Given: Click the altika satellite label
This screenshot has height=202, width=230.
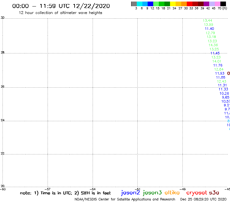Looking at the screenshot, I should click(x=172, y=193).
